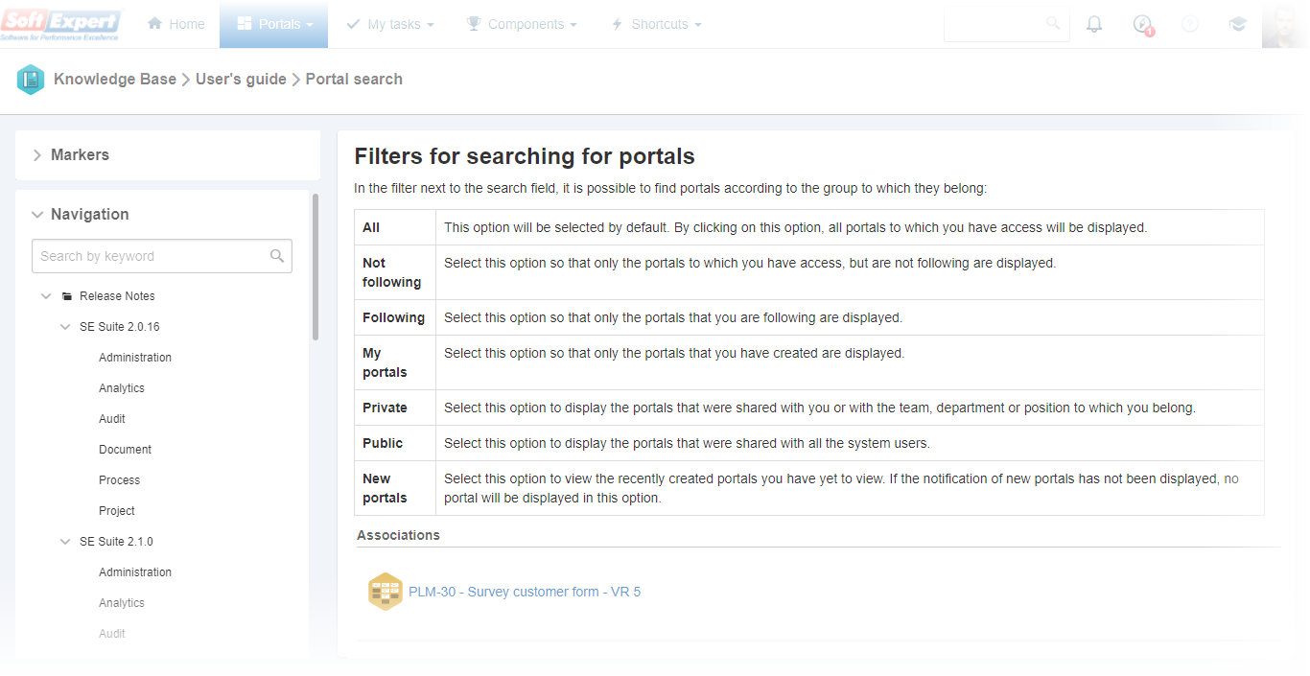Open the Components menu
The height and width of the screenshot is (676, 1310).
pos(522,24)
